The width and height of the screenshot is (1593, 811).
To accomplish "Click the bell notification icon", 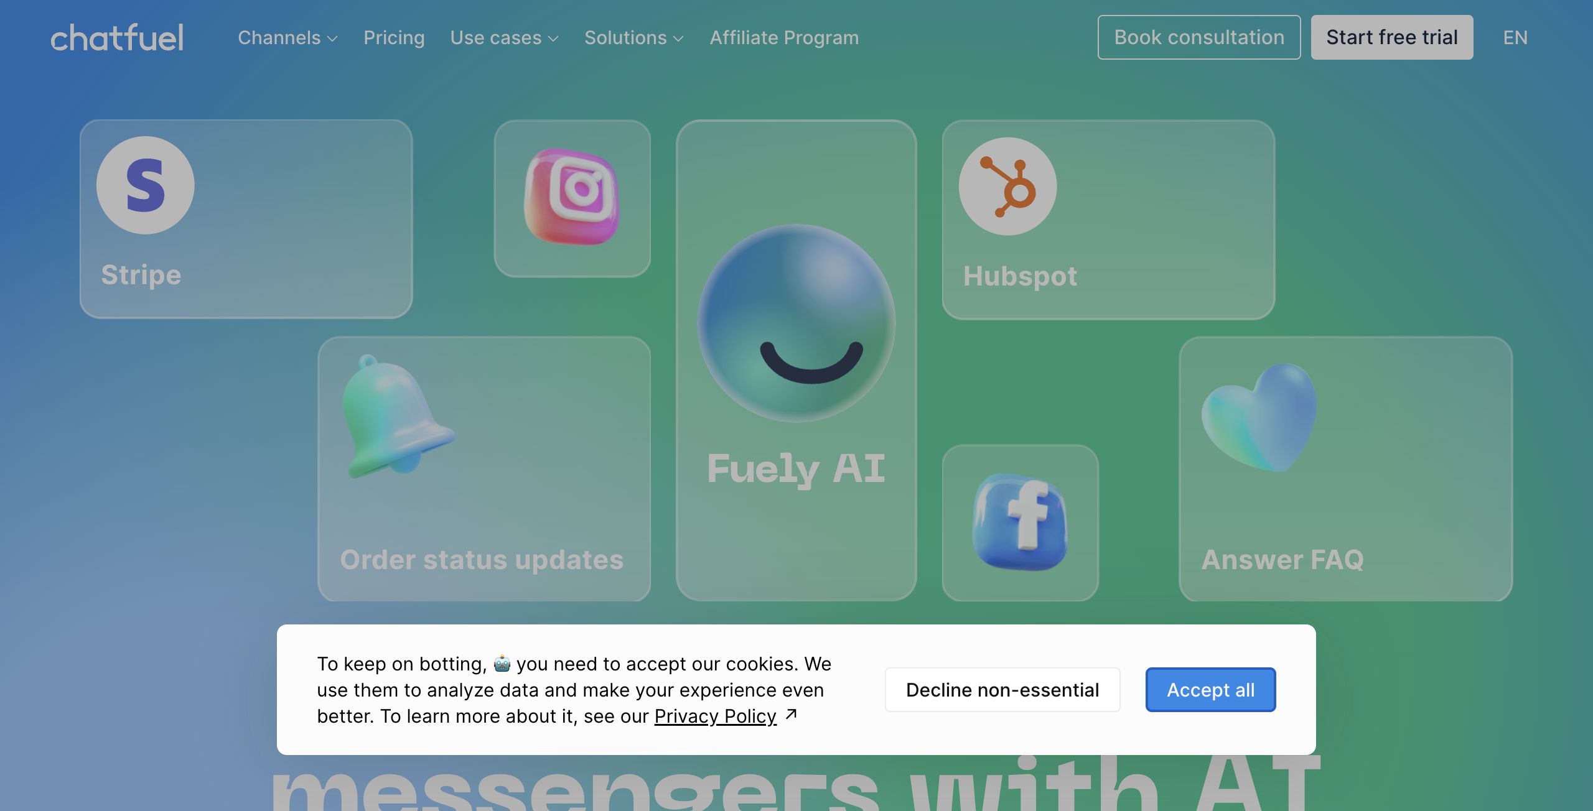I will tap(398, 415).
